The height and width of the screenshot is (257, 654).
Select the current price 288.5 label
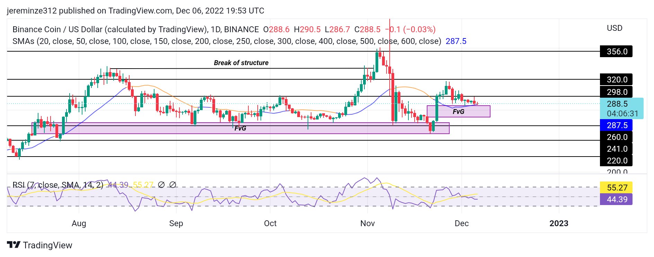click(617, 104)
